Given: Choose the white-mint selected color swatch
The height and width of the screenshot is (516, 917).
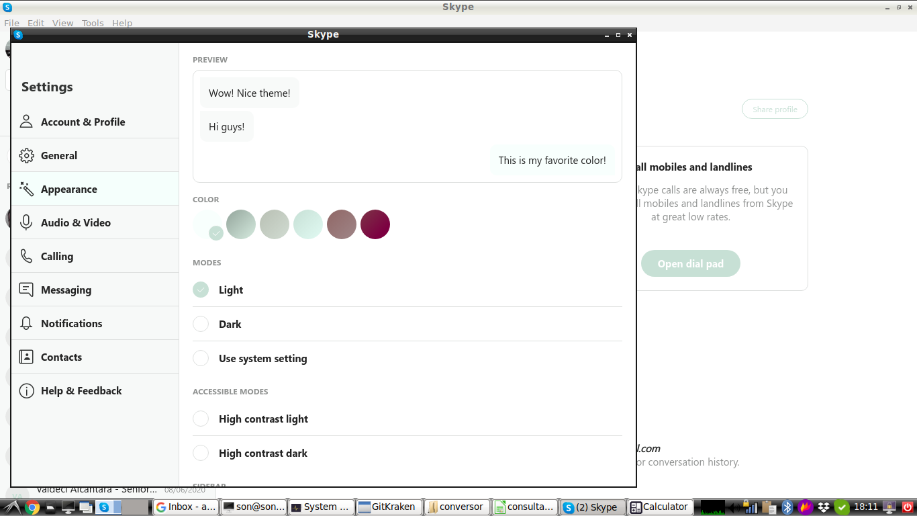Looking at the screenshot, I should pos(207,224).
